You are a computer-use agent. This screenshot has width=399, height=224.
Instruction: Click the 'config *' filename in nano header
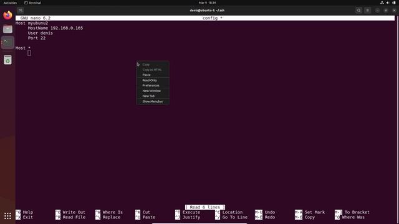tap(213, 18)
